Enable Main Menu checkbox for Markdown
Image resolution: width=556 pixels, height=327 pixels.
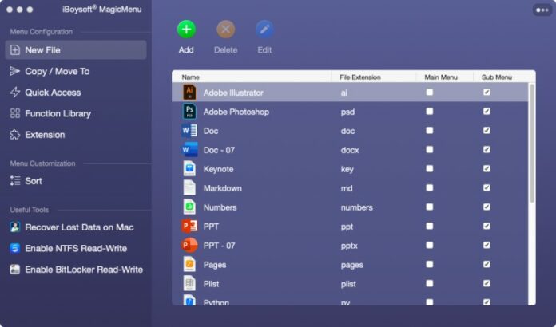[x=430, y=188]
